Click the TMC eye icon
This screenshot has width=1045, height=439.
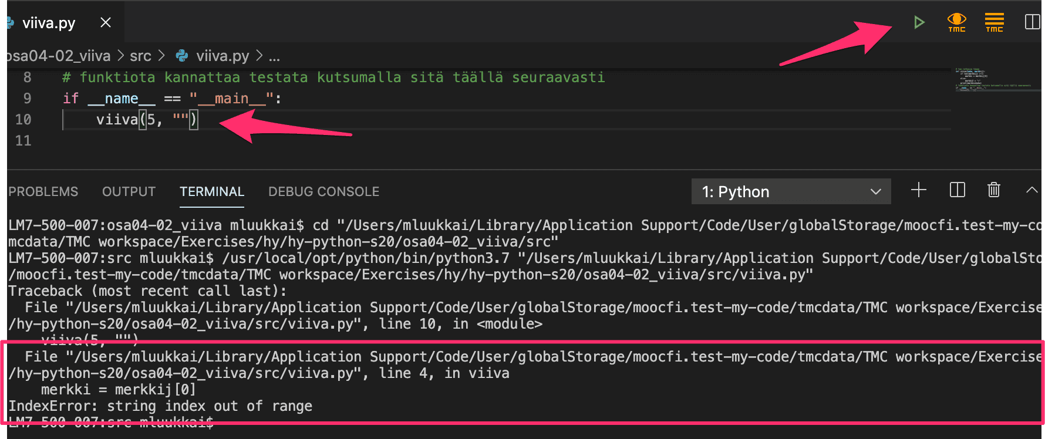click(956, 22)
